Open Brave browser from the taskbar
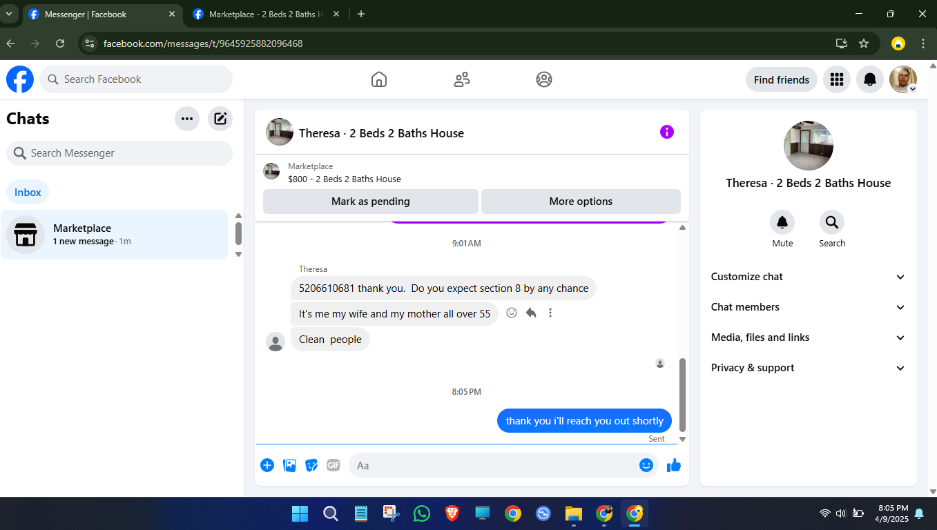The image size is (937, 530). [x=452, y=513]
